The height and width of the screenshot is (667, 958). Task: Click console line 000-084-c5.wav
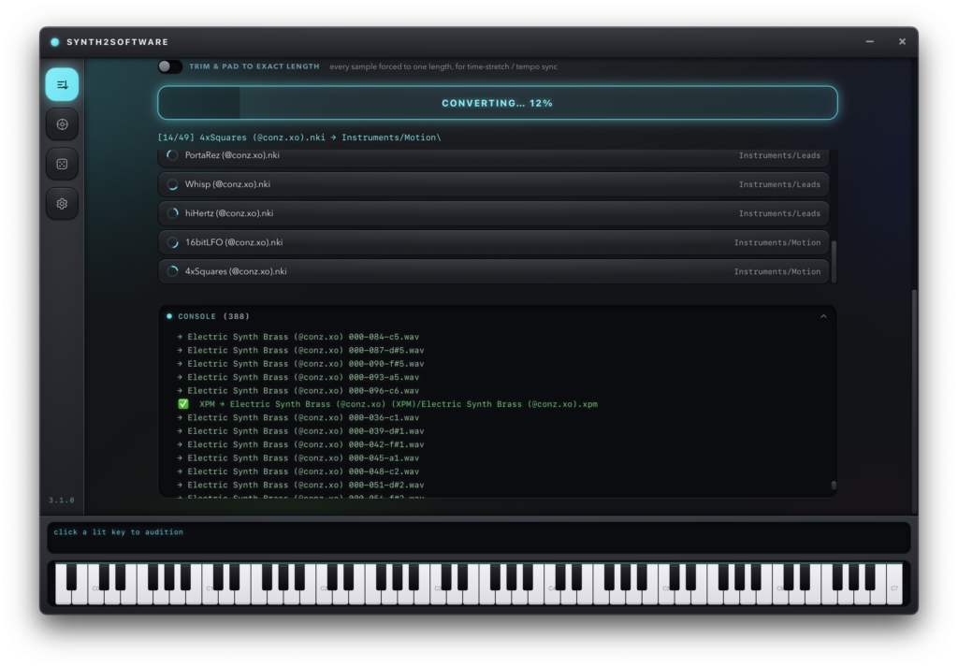click(298, 337)
